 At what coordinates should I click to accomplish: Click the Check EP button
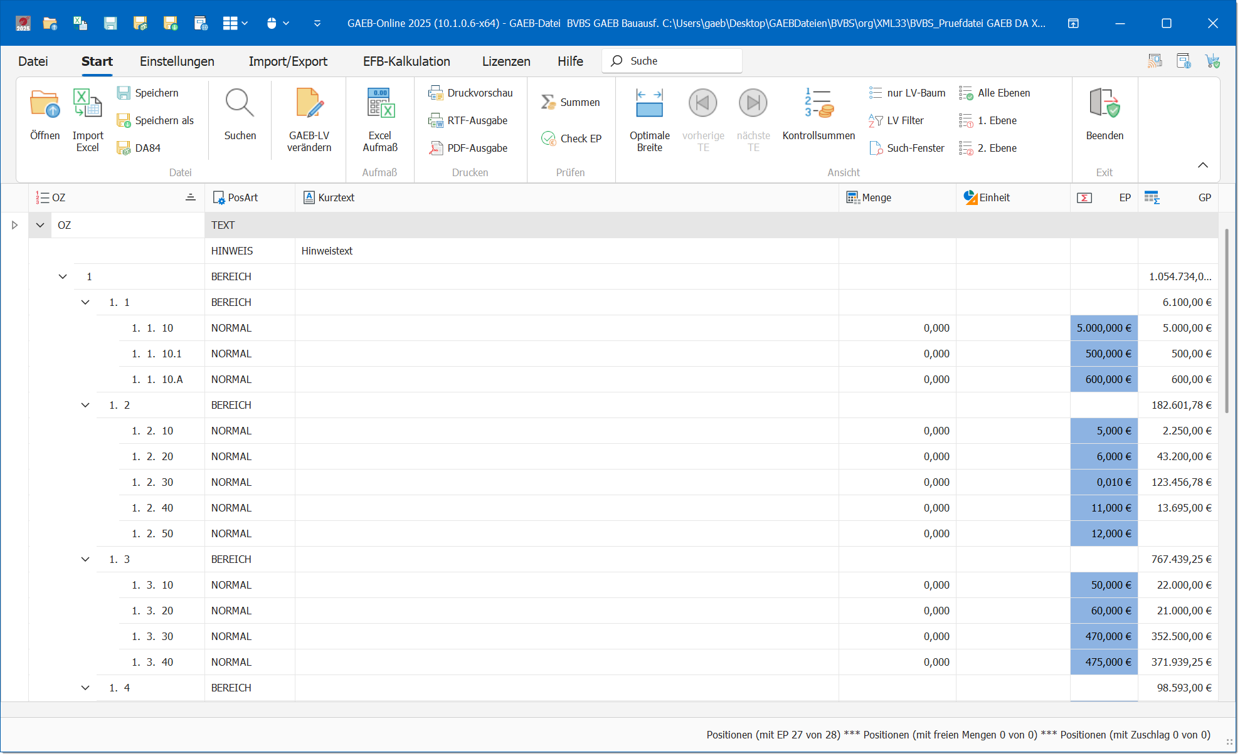(571, 139)
